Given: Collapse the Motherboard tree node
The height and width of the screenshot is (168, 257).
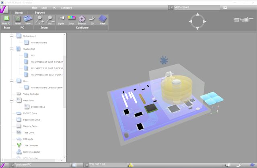Looking at the screenshot, I should pos(11,36).
